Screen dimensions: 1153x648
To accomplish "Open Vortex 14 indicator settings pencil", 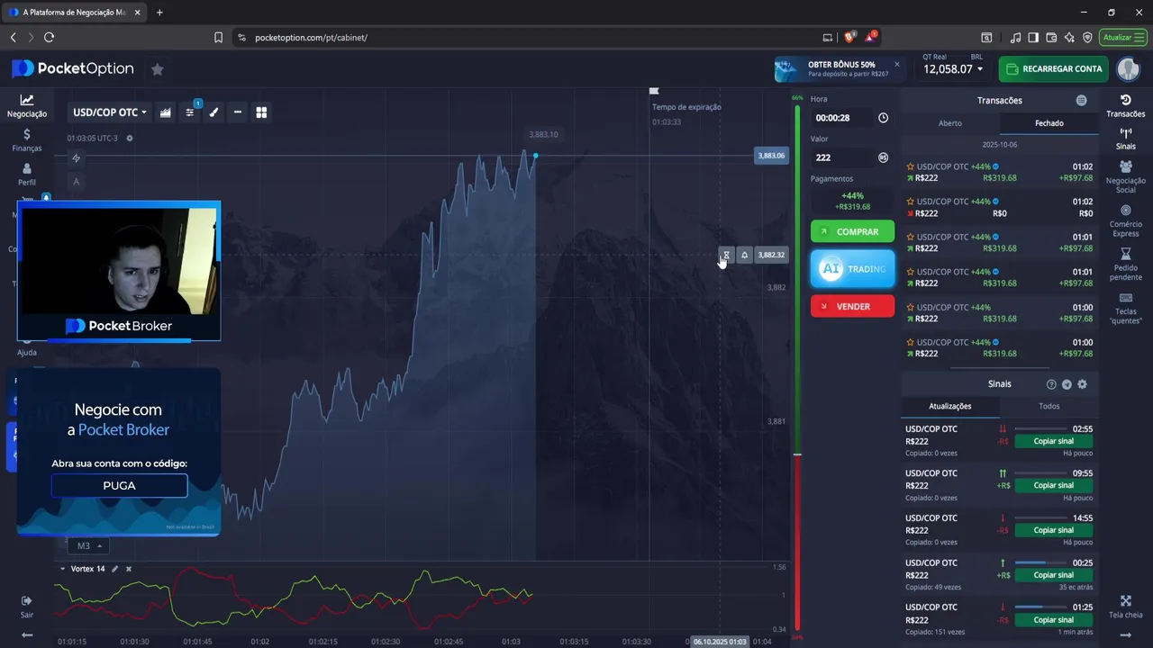I will coord(114,569).
